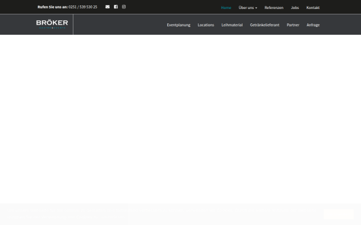The image size is (361, 225).
Task: Select Eventplanung in the main navigation
Action: 179,25
